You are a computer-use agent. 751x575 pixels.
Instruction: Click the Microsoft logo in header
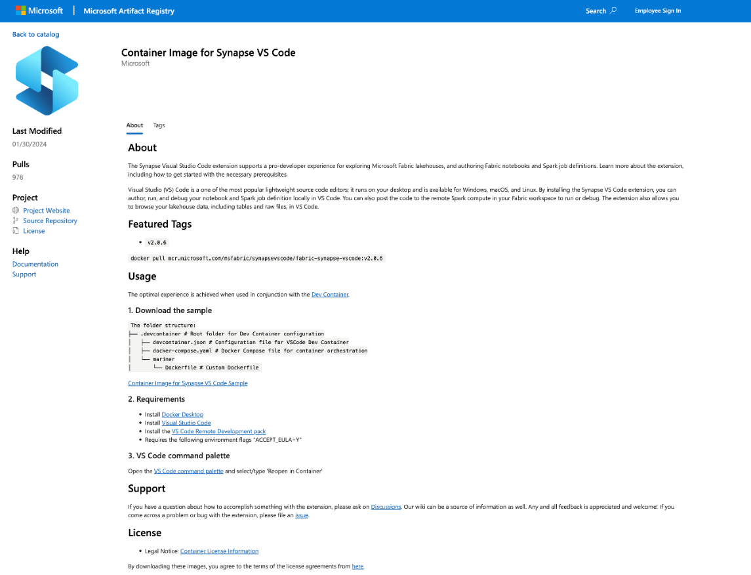click(39, 11)
